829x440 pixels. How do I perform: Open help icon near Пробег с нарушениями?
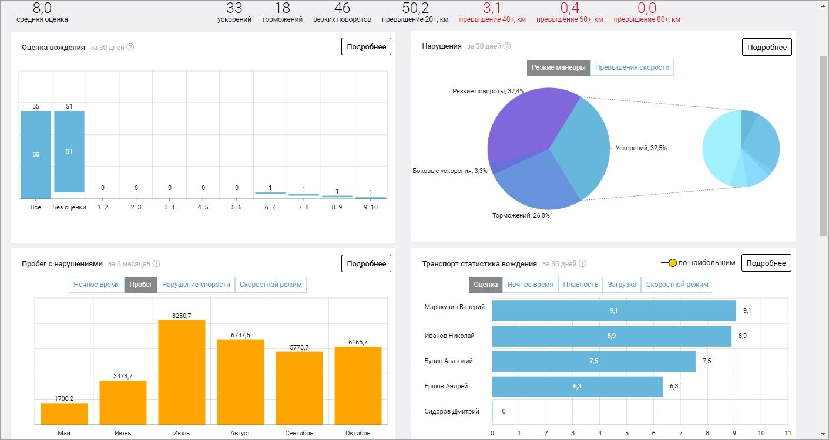pyautogui.click(x=156, y=264)
